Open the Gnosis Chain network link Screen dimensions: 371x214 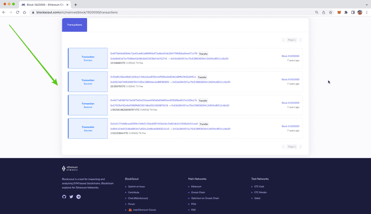198,192
